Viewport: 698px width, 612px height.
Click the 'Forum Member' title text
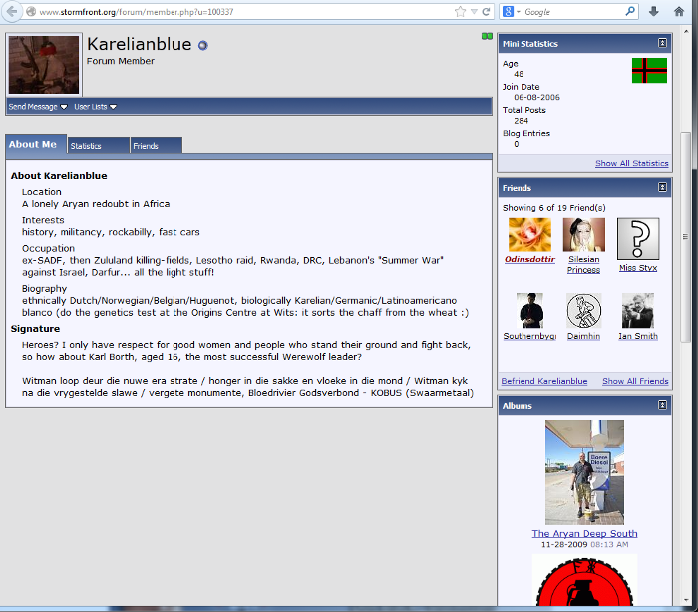tap(121, 61)
